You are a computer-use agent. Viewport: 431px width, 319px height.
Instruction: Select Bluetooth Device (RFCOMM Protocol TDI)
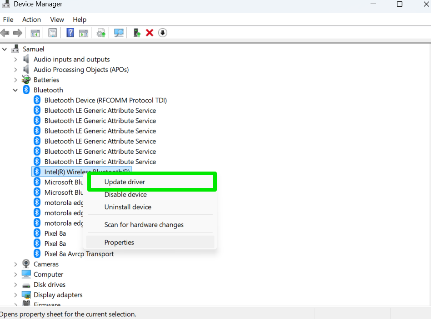(105, 100)
